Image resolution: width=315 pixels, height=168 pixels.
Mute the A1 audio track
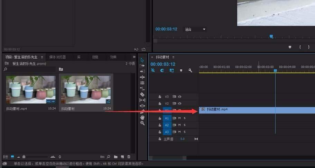(179, 118)
